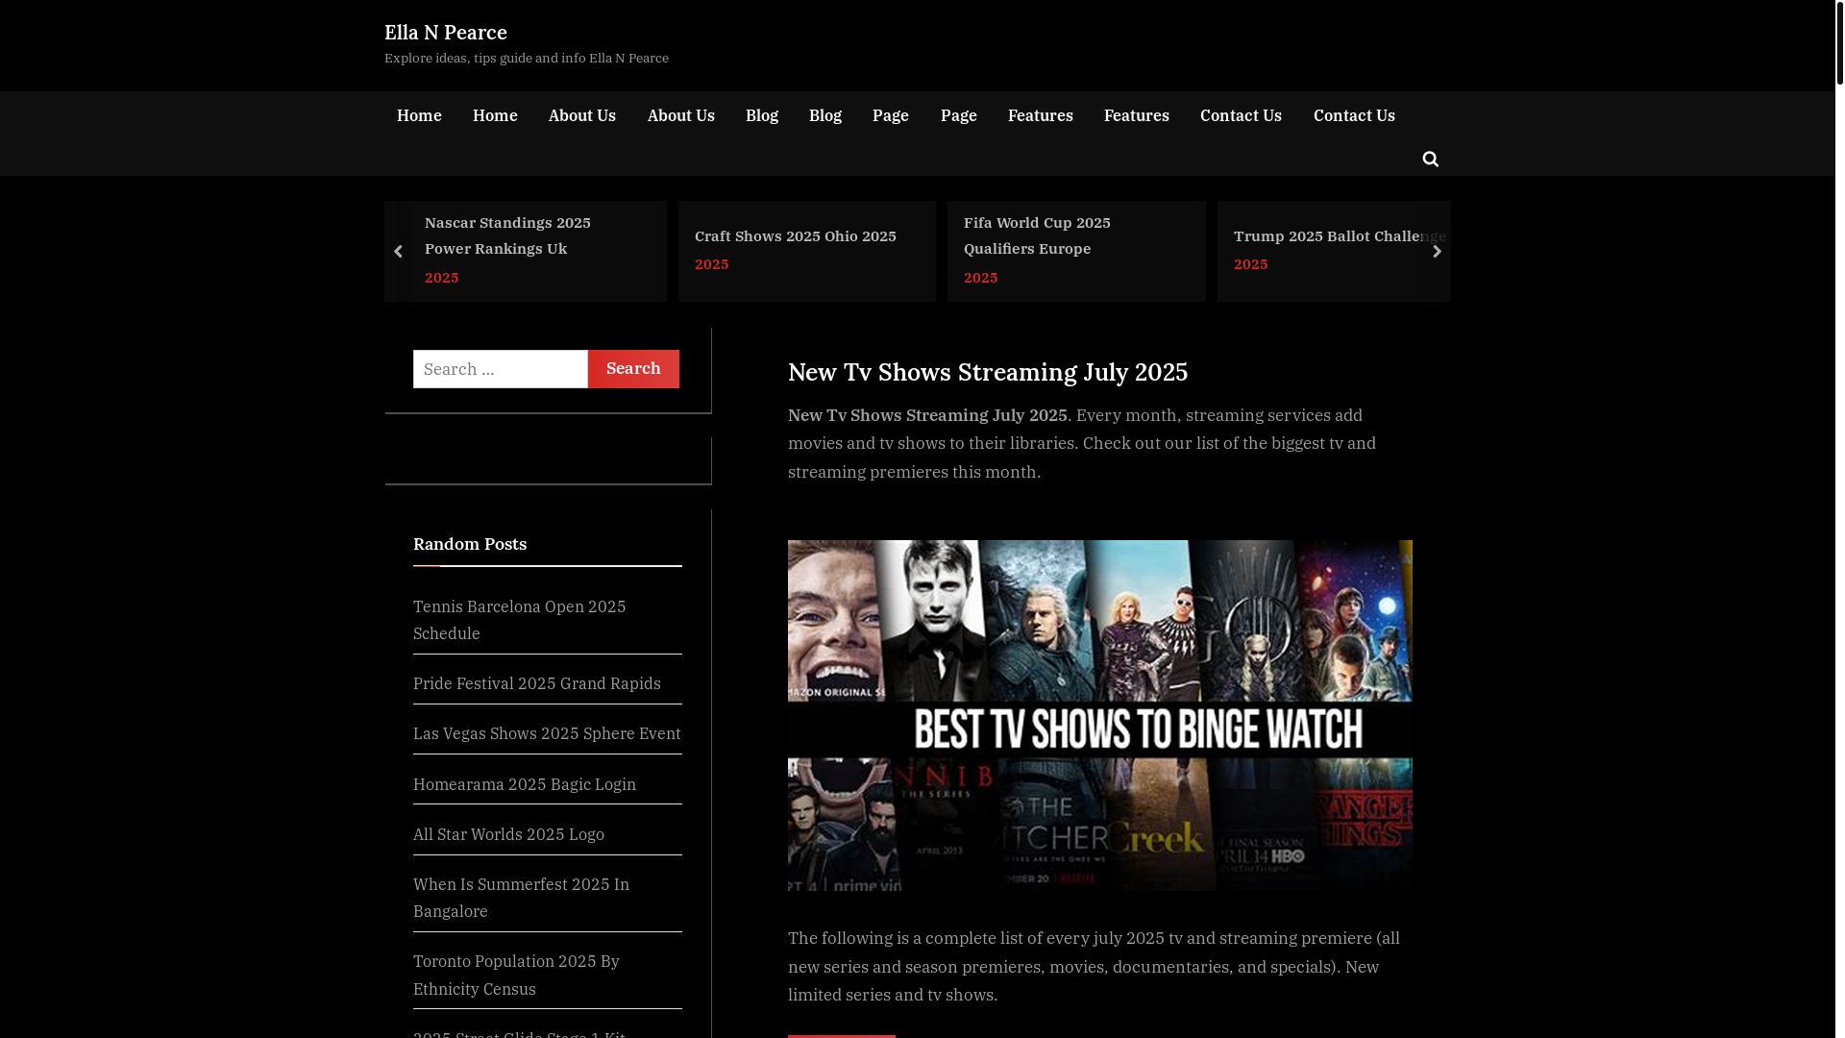Open Fifa World Cup 2025 Qualifiers slide
Screen dimensions: 1845x1038
coord(1037,235)
